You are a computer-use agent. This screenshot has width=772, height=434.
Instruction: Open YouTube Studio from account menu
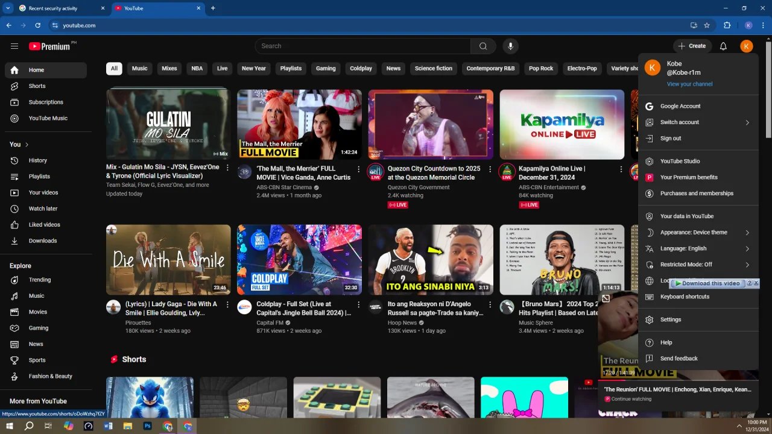(x=698, y=162)
